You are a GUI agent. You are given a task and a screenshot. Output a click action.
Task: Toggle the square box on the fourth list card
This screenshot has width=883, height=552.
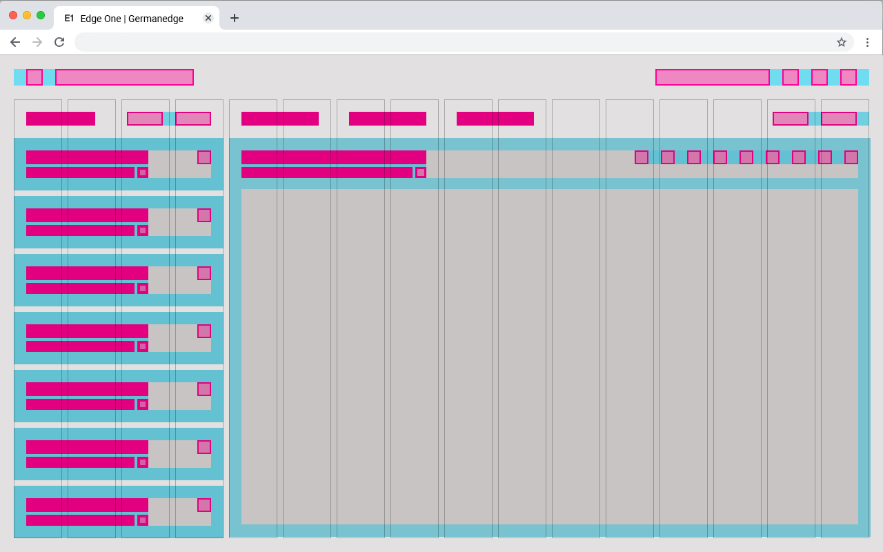pos(204,331)
